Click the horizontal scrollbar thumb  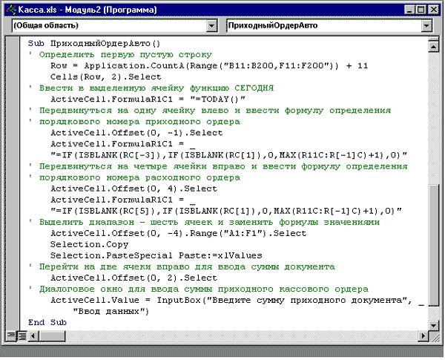coord(52,336)
